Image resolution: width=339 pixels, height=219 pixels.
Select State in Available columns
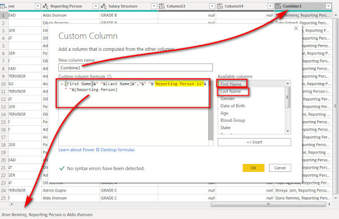(x=225, y=127)
